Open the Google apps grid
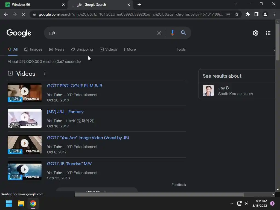The height and width of the screenshot is (210, 280). [268, 33]
